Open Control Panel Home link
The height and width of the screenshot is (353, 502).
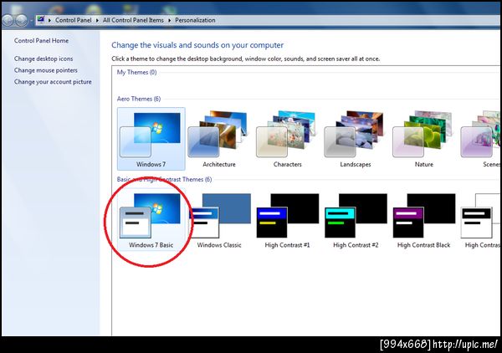click(x=41, y=41)
